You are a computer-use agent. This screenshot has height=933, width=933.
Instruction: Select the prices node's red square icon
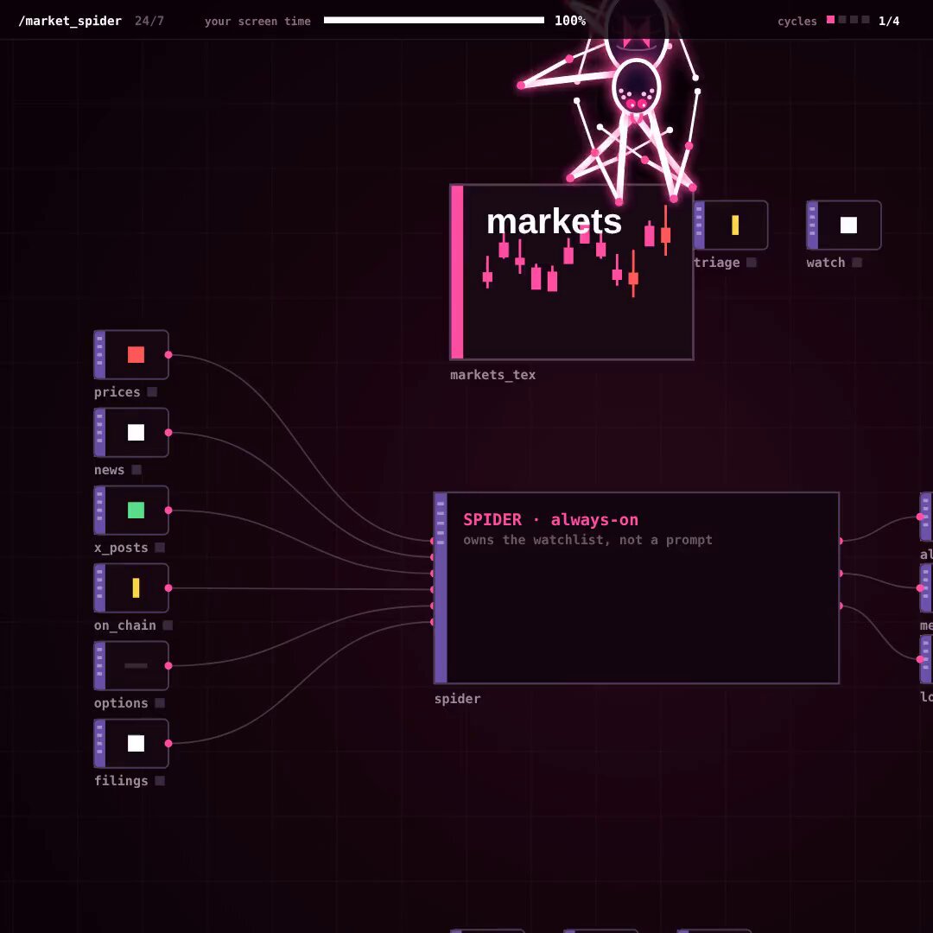136,355
